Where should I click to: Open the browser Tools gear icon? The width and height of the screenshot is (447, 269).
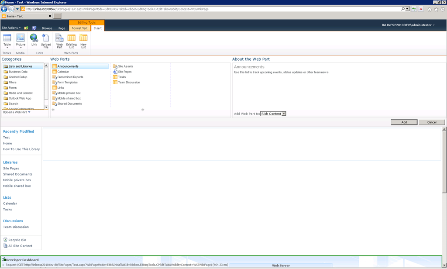443,9
